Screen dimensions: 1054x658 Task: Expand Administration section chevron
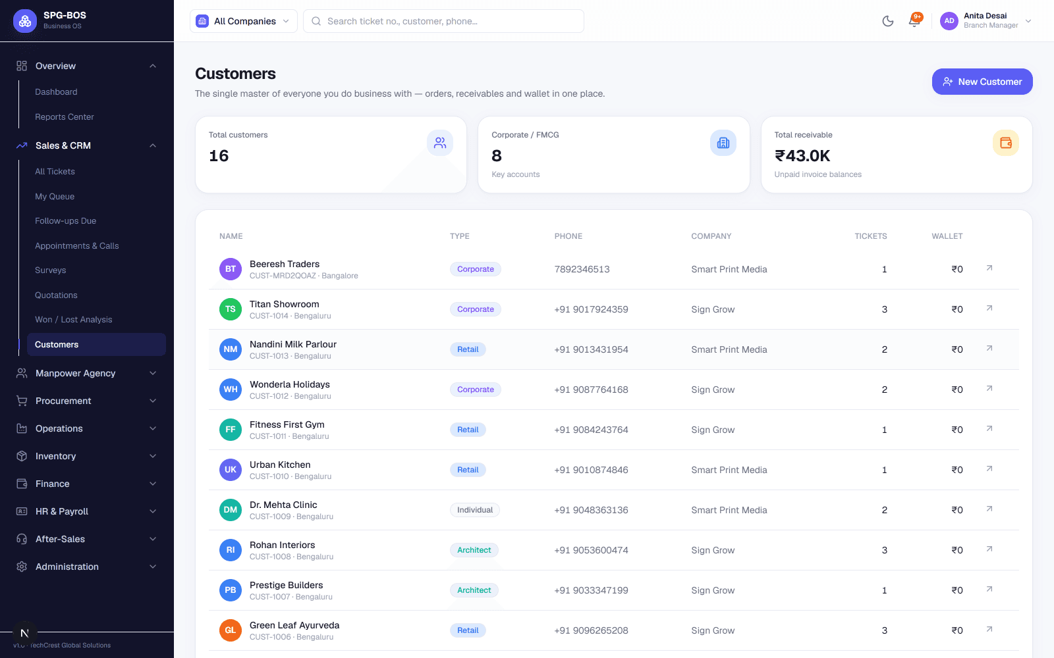click(153, 567)
